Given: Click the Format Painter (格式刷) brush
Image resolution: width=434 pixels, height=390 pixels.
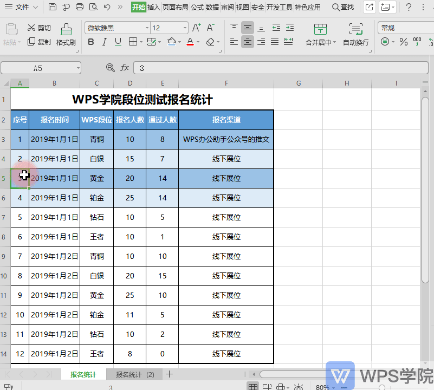Looking at the screenshot, I should (x=66, y=34).
